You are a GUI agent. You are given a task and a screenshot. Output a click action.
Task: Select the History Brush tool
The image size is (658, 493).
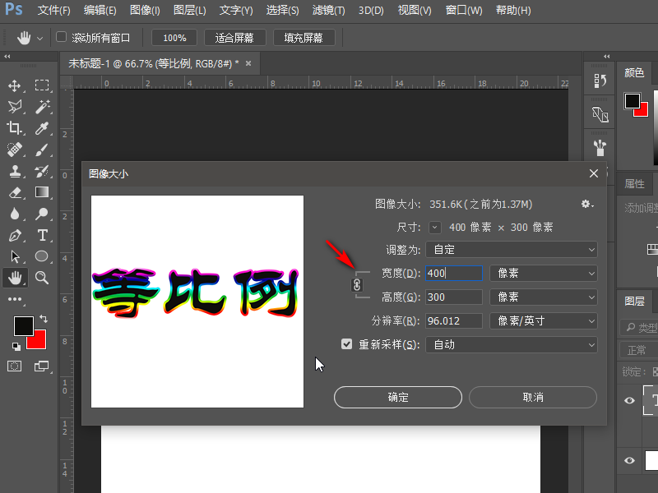tap(42, 171)
